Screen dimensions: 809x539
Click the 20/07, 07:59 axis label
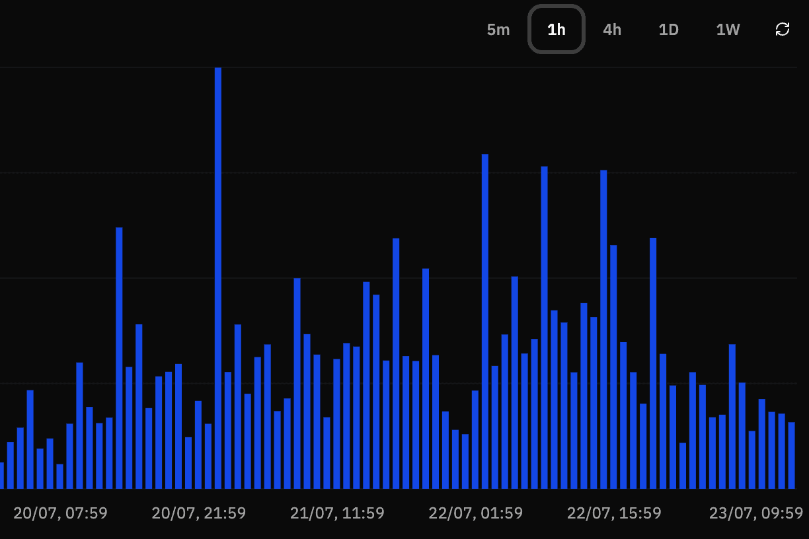click(61, 513)
